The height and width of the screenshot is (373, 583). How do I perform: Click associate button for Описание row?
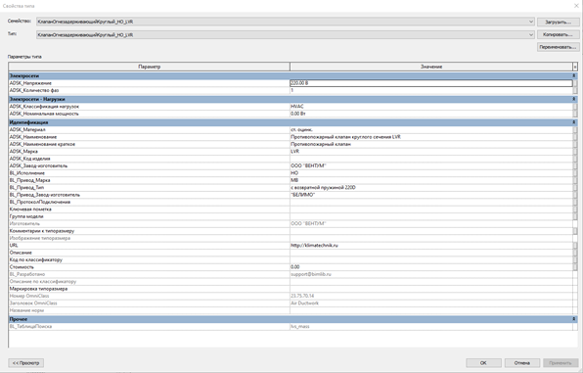point(575,253)
